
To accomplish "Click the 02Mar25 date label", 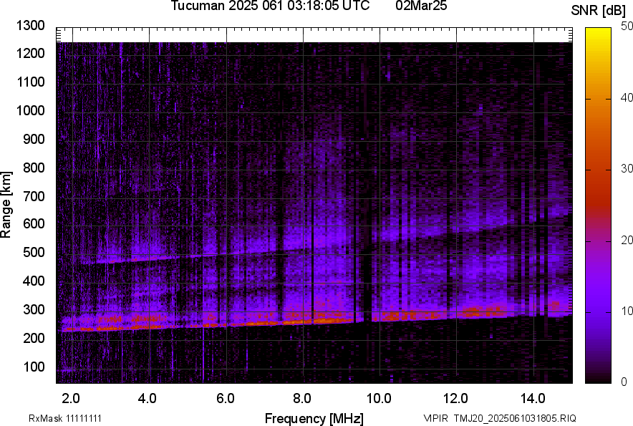I will (427, 6).
